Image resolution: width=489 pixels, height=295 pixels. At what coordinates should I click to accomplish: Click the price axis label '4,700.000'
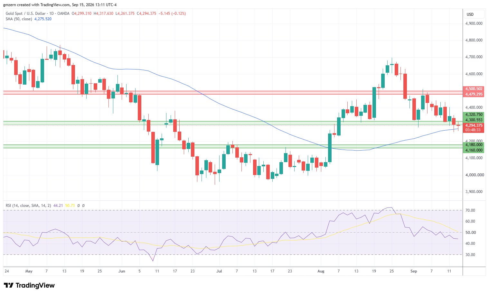pyautogui.click(x=474, y=57)
